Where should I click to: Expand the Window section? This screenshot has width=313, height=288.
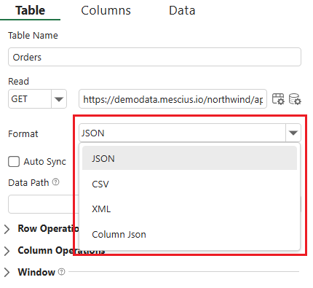tap(7, 273)
